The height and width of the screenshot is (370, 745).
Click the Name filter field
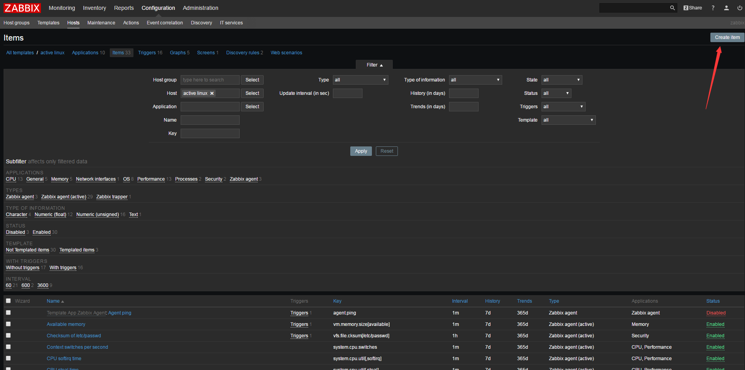coord(210,120)
